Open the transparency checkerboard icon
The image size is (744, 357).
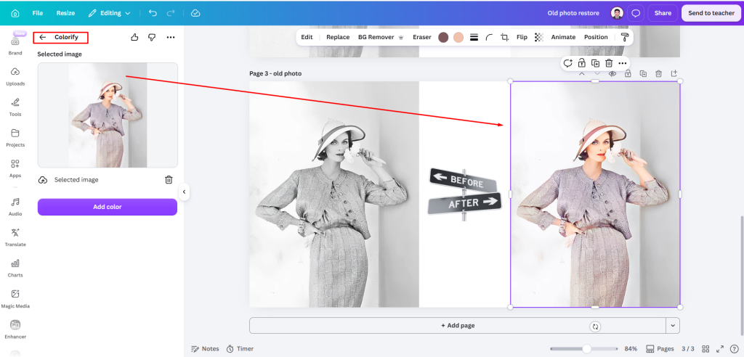click(538, 37)
